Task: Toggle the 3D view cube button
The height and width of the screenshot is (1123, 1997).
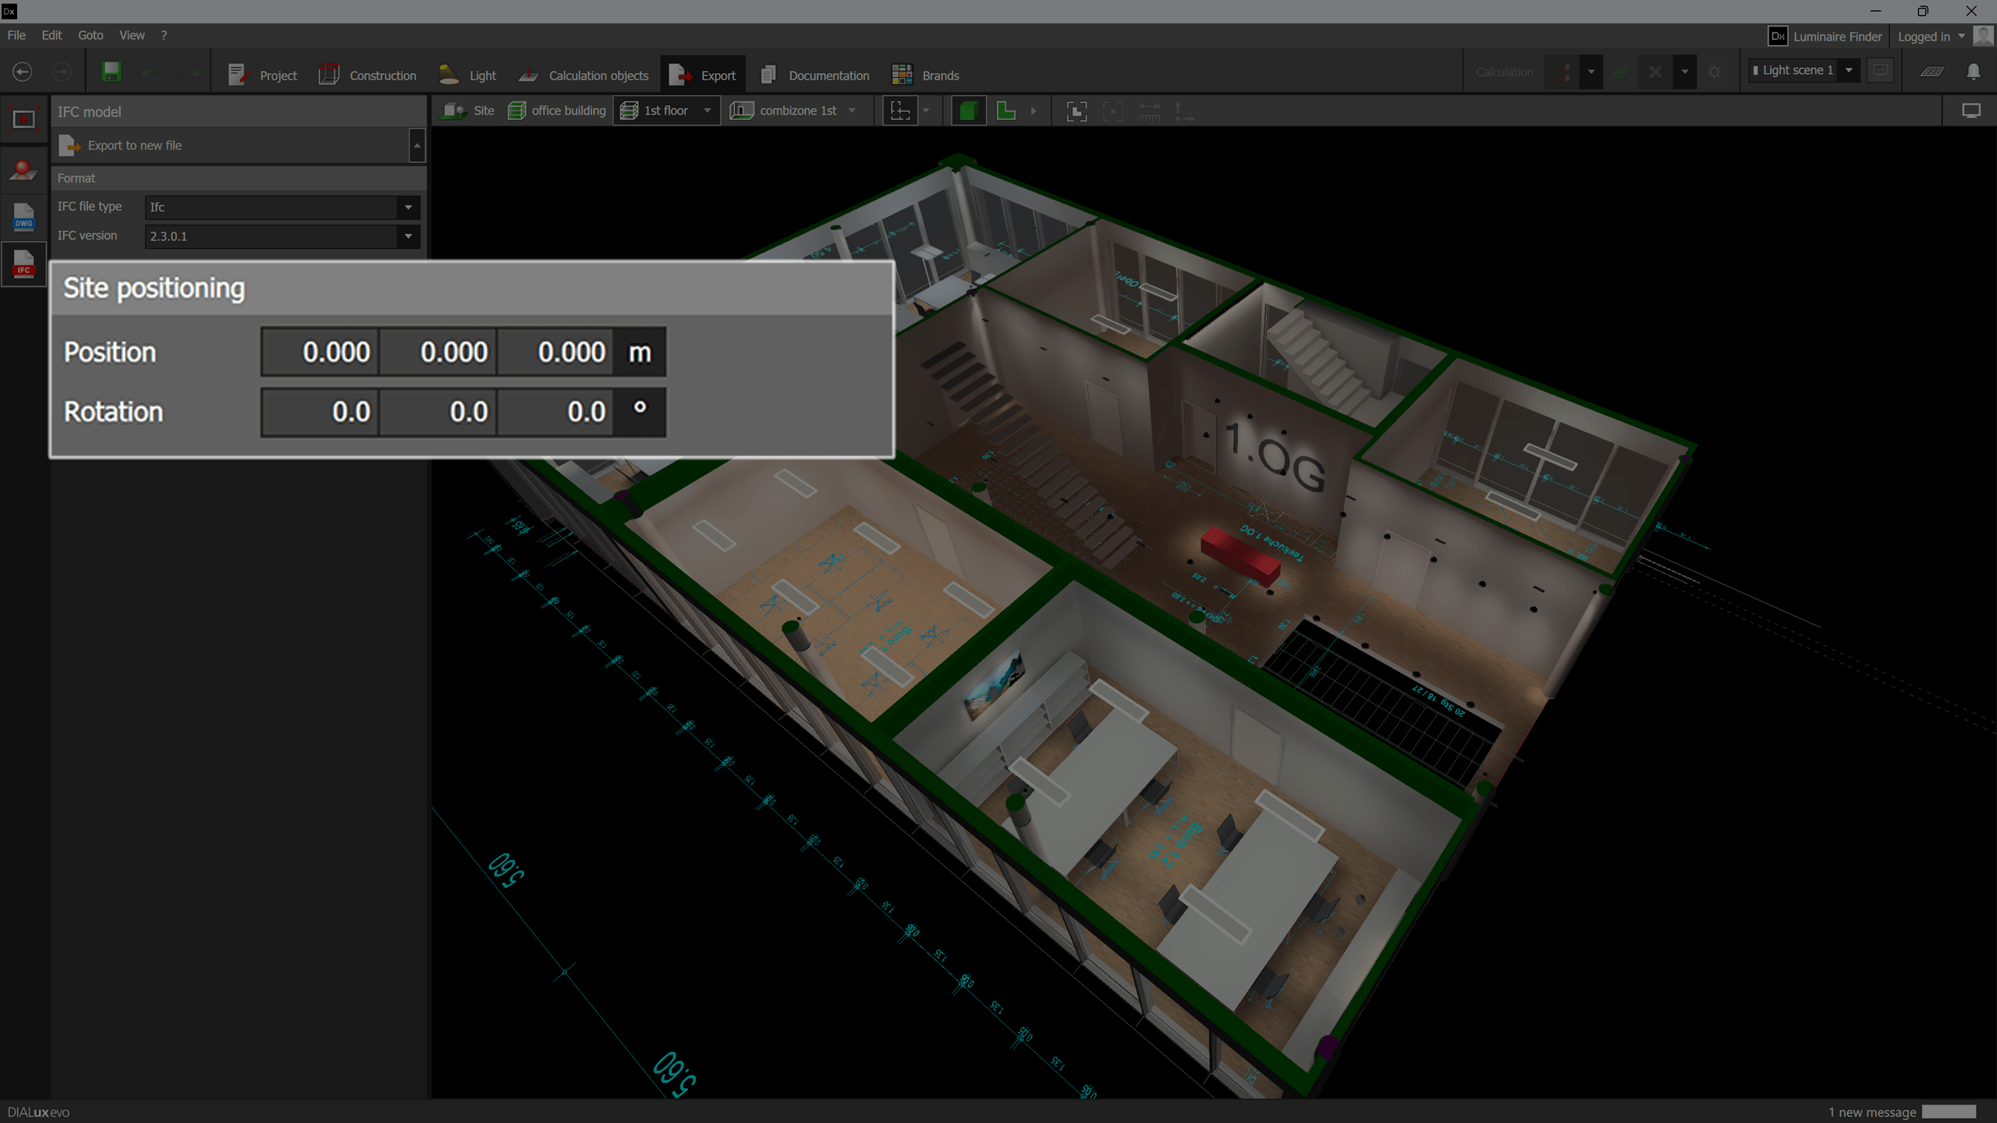Action: pos(968,111)
